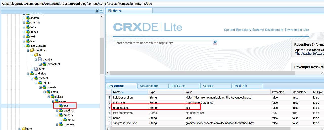The image size is (324, 130).
Task: Open the Build Info tab
Action: tap(247, 86)
